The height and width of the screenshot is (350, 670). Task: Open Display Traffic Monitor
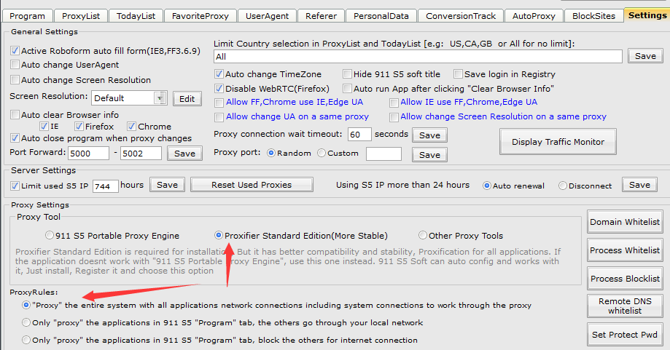pyautogui.click(x=558, y=142)
